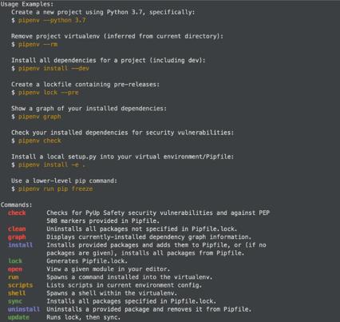Image resolution: width=340 pixels, height=322 pixels.
Task: Click the 'clean' command in the list
Action: [x=17, y=229]
